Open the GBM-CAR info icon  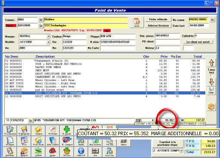coord(81,152)
